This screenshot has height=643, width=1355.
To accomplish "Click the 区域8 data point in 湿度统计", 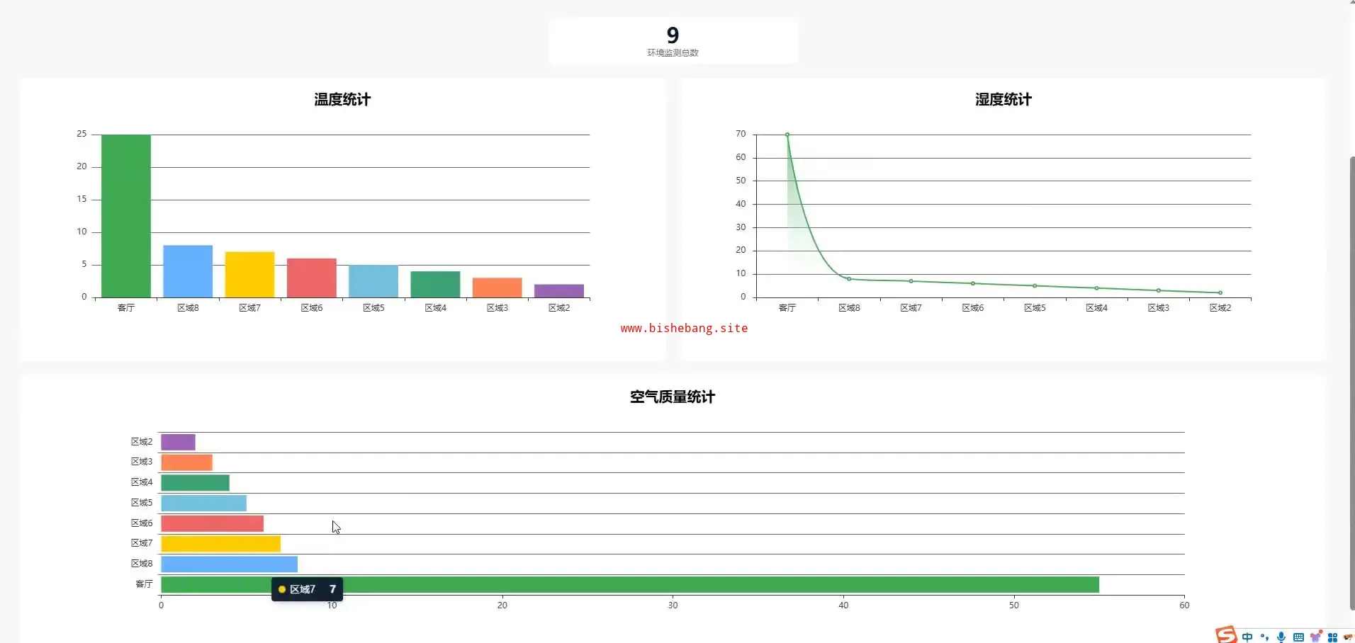I will click(849, 279).
